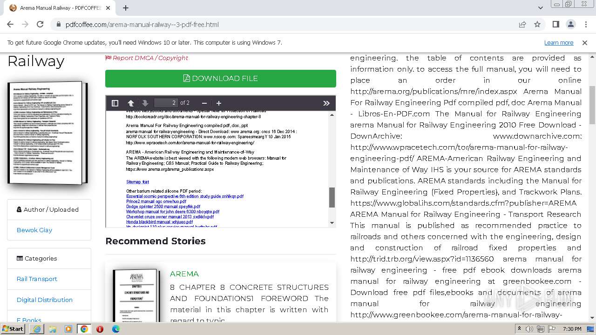Share this page icon in address bar

522,25
